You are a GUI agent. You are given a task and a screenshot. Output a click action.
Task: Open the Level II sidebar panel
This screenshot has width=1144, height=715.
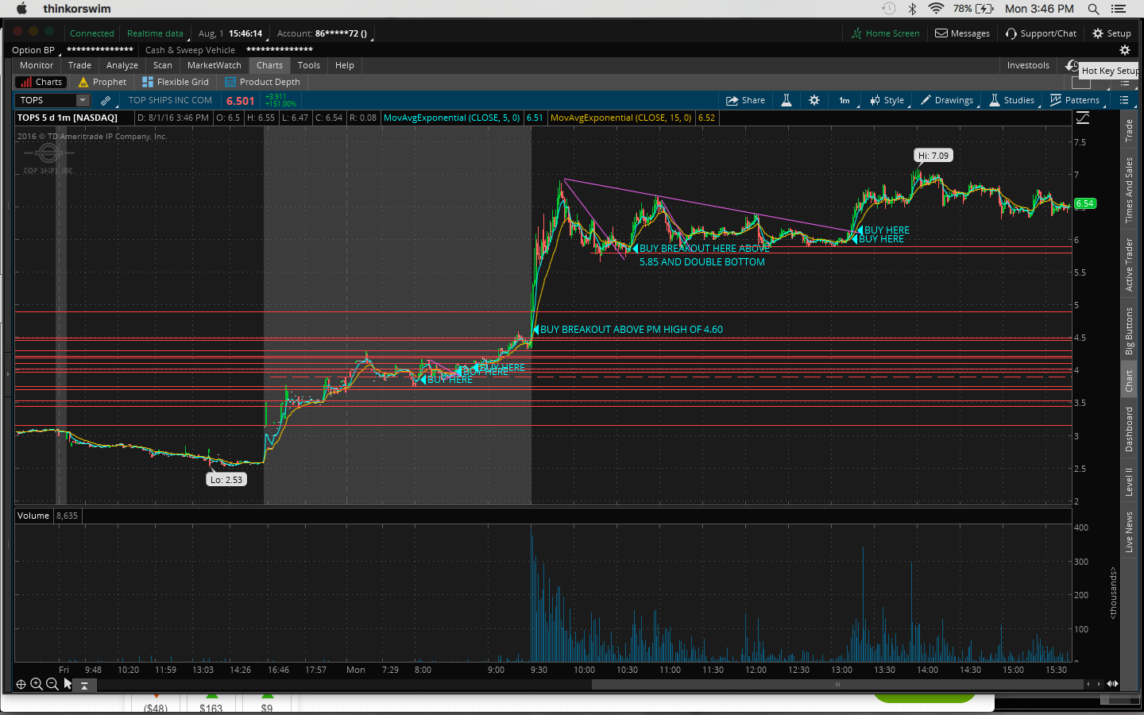1129,482
